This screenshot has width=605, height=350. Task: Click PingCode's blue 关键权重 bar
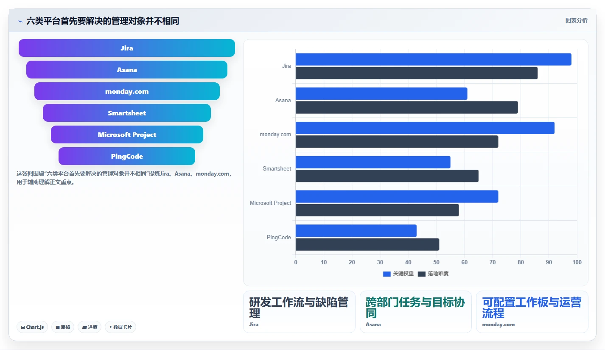[x=356, y=230]
